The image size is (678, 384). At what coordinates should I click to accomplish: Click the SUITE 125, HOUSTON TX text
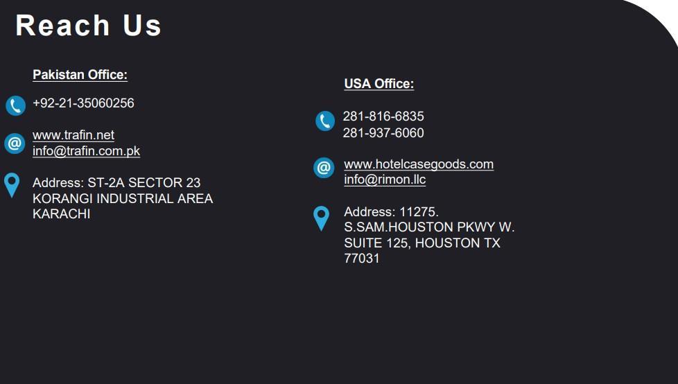[421, 243]
